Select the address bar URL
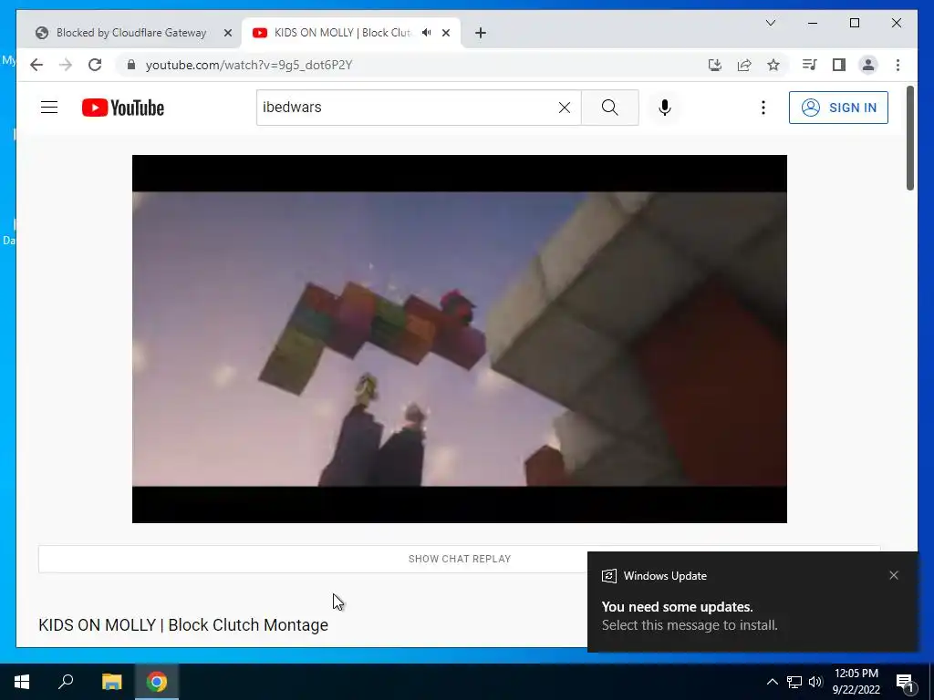Image resolution: width=934 pixels, height=700 pixels. click(x=249, y=65)
